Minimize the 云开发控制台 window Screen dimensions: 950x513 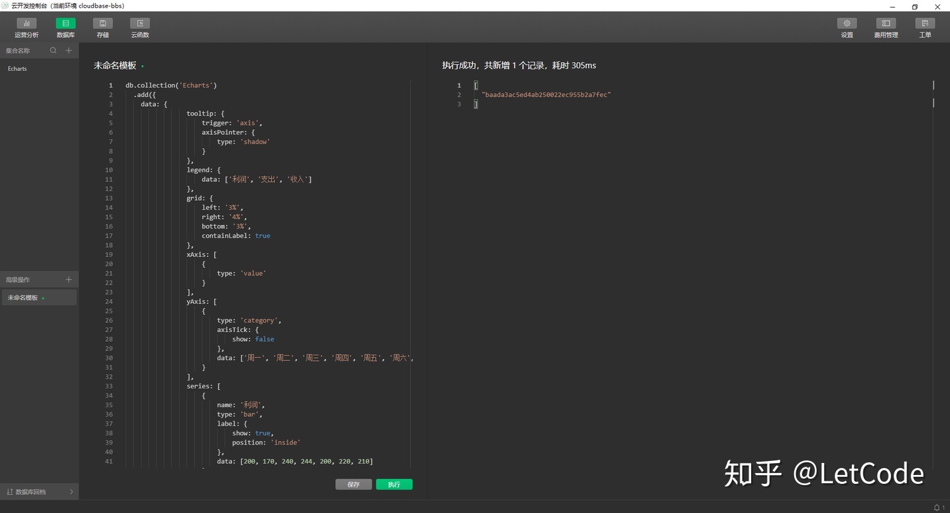tap(892, 6)
